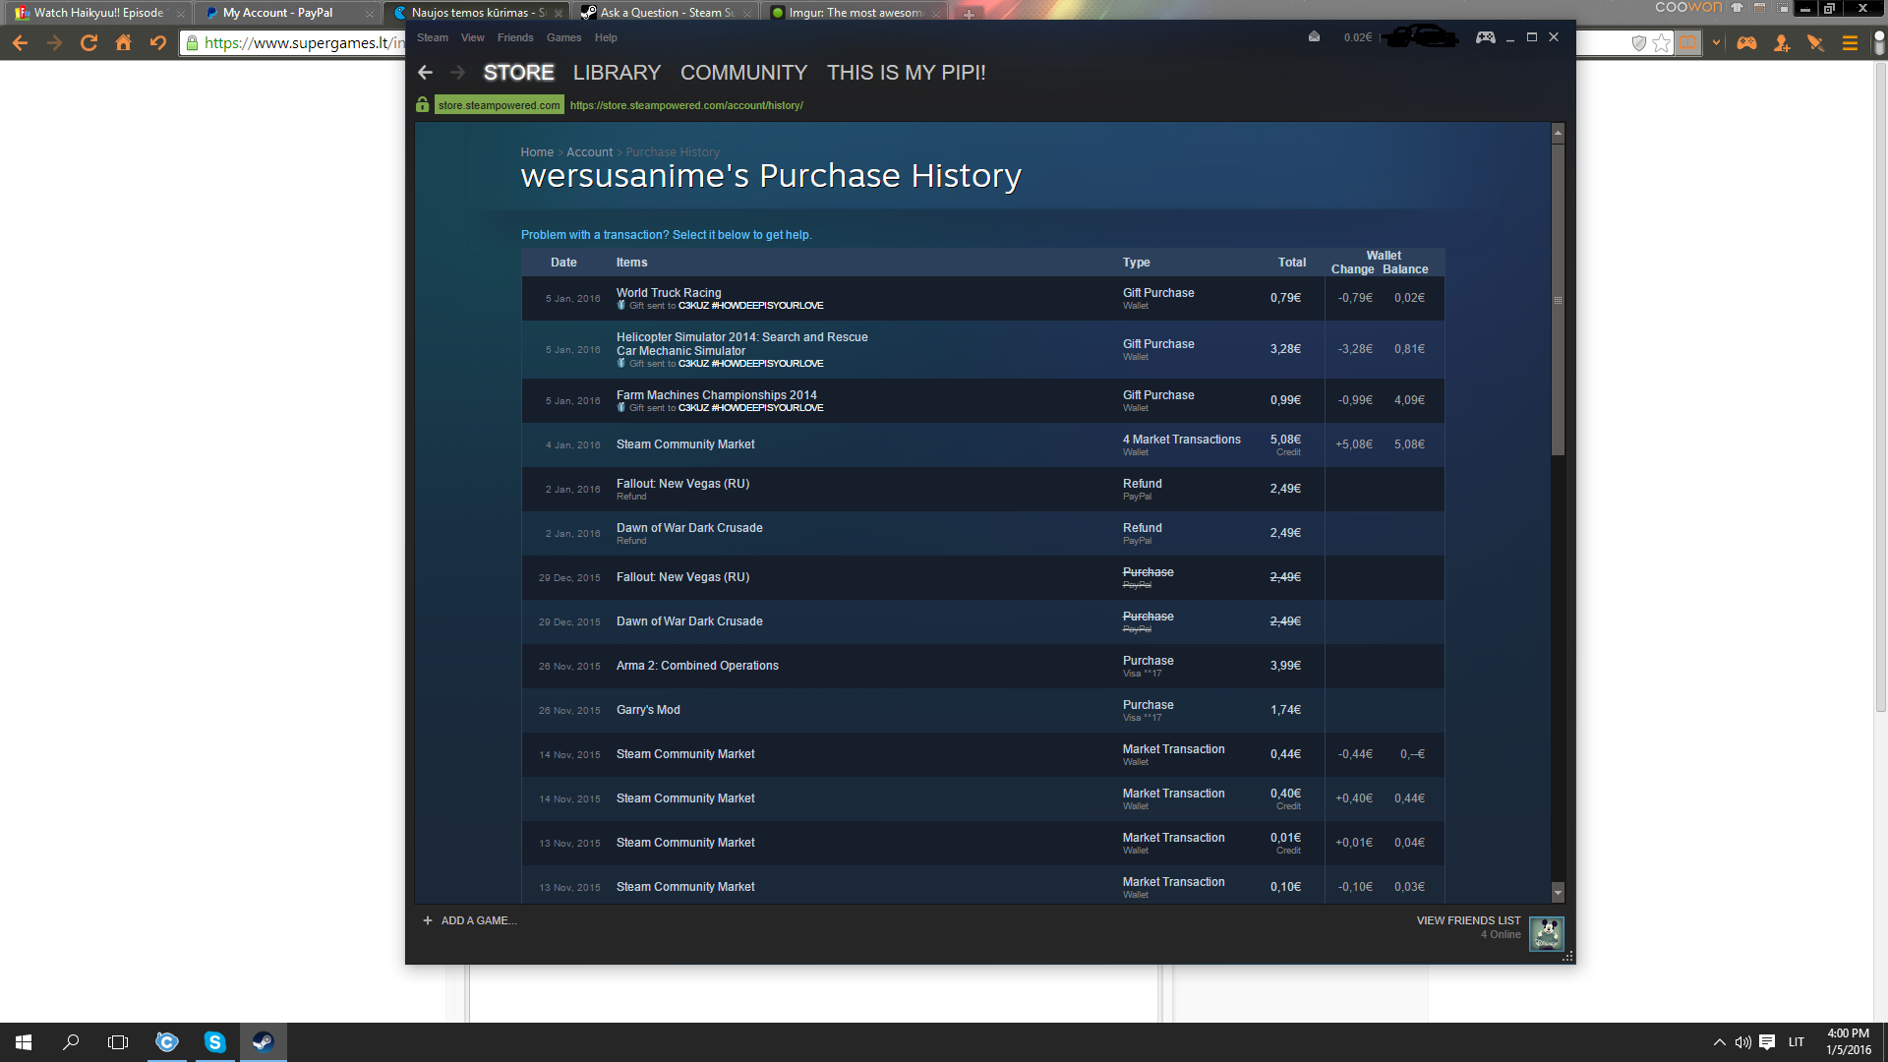Click the Total 3,28€ value
This screenshot has height=1062, width=1888.
click(x=1285, y=349)
